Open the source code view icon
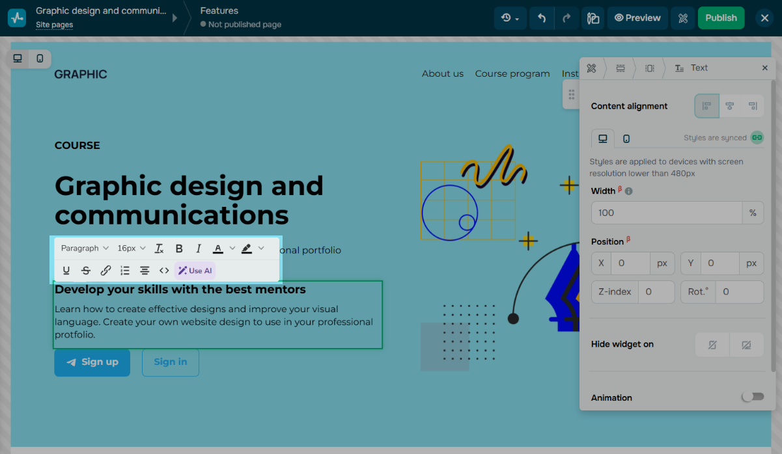 point(164,271)
